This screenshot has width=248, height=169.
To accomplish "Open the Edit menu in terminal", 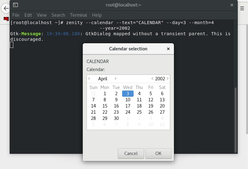I will [28, 15].
